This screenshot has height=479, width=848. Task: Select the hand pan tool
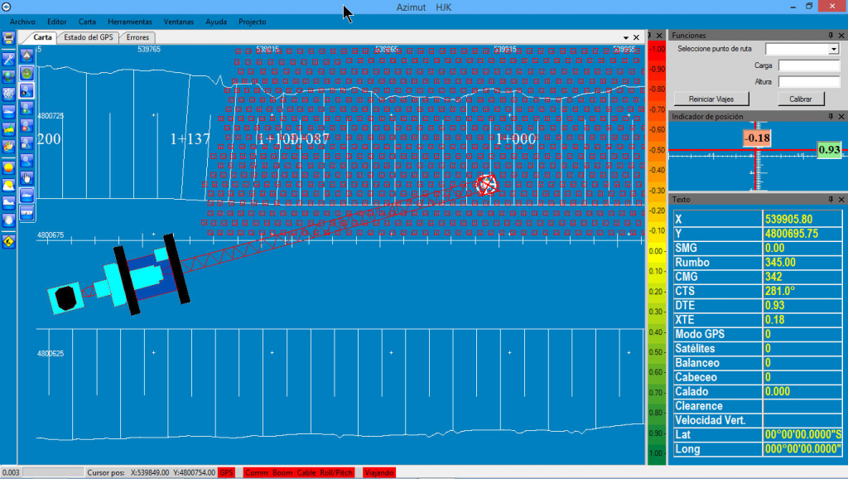[26, 177]
